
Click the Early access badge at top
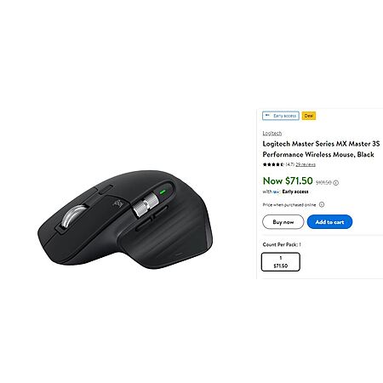281,116
